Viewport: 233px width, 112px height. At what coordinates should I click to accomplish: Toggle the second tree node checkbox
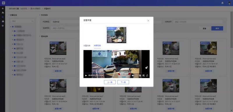coord(15,36)
